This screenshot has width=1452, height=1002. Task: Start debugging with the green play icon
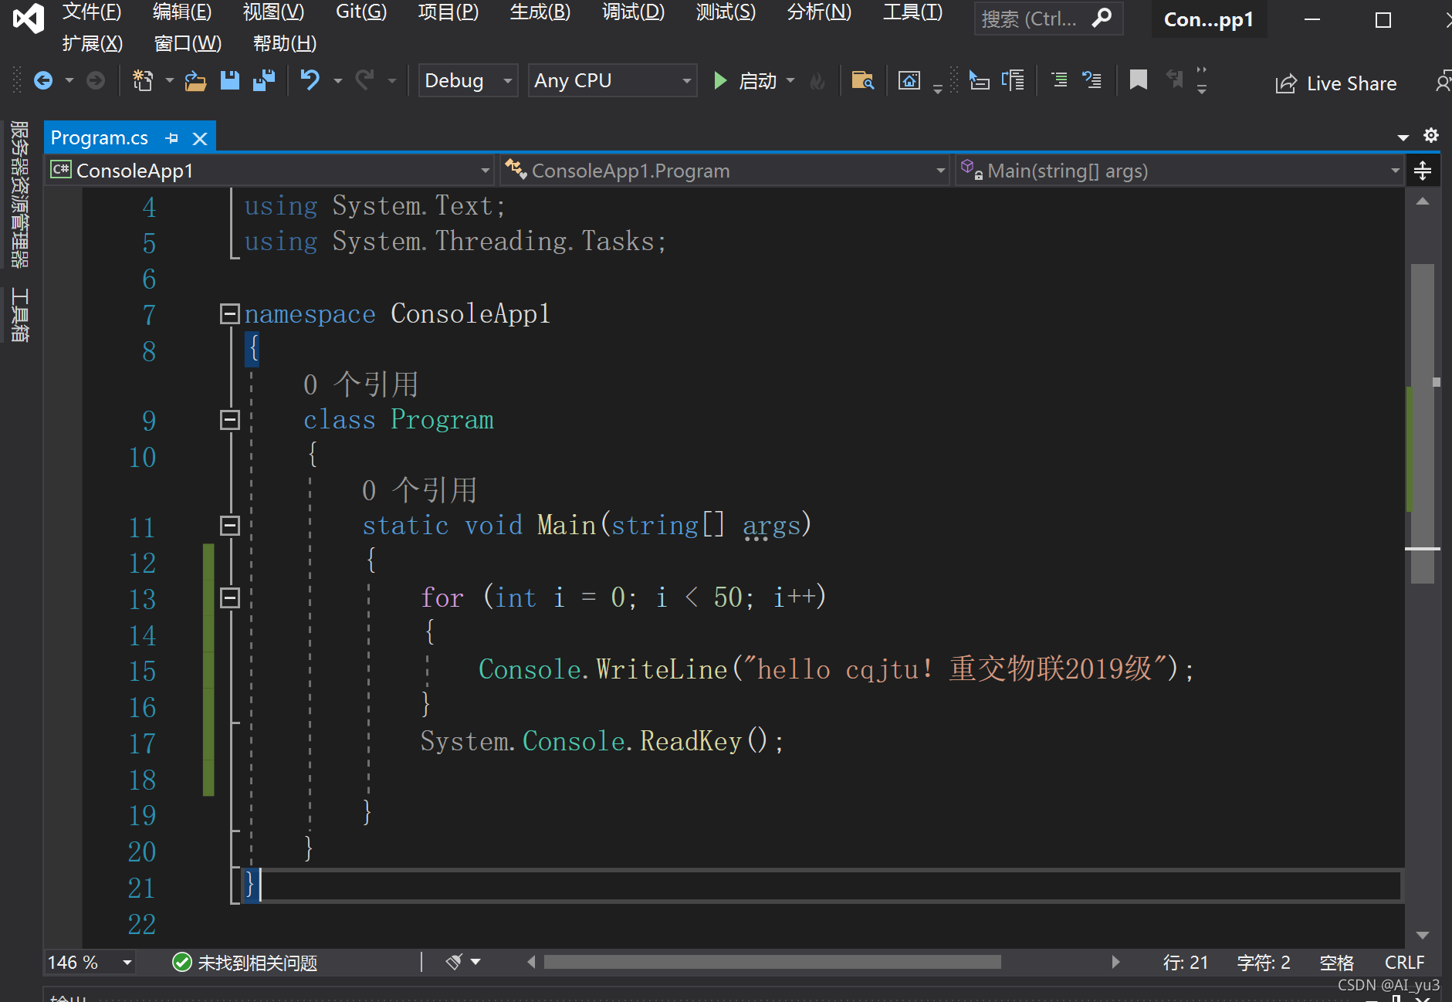pyautogui.click(x=719, y=80)
